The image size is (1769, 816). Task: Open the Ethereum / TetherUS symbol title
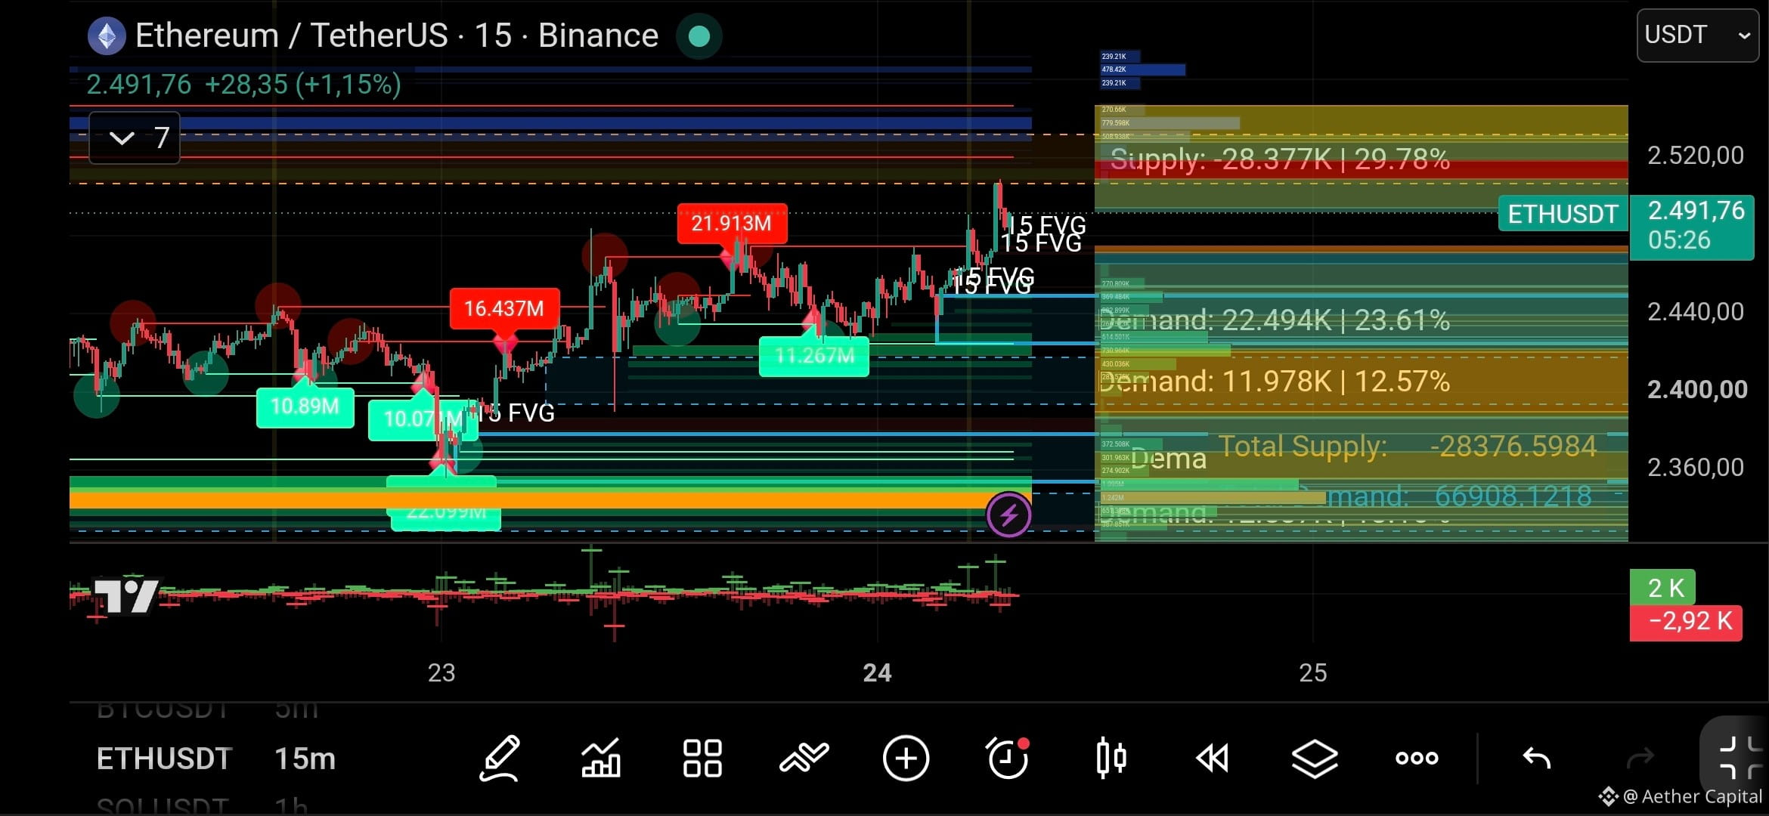point(397,36)
